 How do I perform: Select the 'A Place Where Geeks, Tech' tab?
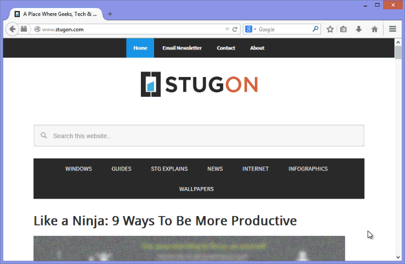[56, 14]
